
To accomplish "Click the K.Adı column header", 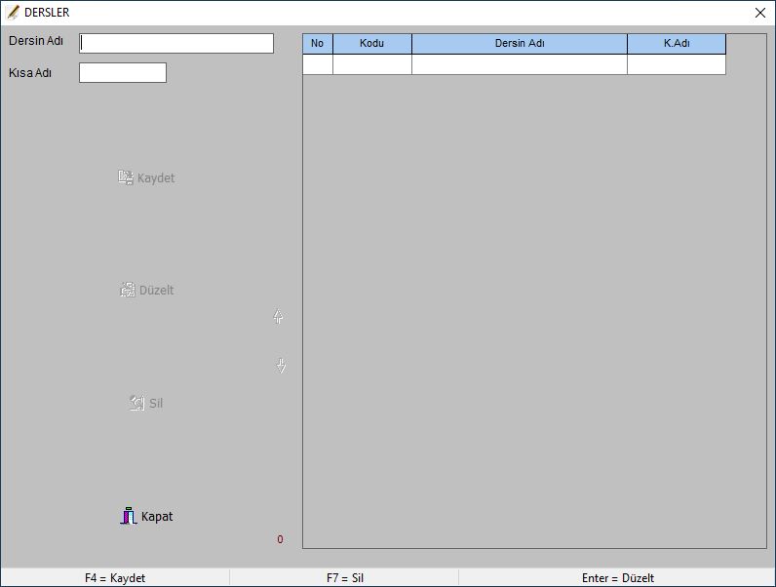I will (x=677, y=44).
